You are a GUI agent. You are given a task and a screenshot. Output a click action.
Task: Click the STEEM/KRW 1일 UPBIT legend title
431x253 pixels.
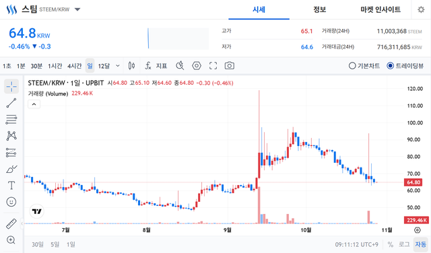(x=66, y=83)
